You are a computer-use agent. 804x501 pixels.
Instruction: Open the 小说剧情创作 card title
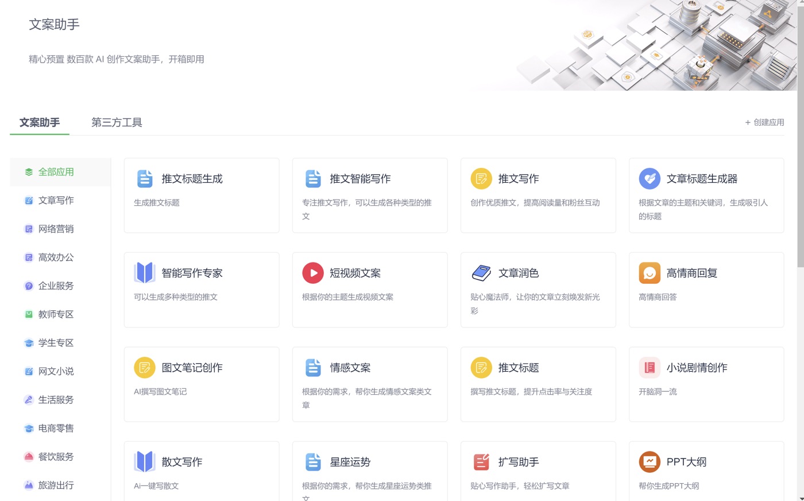(697, 368)
